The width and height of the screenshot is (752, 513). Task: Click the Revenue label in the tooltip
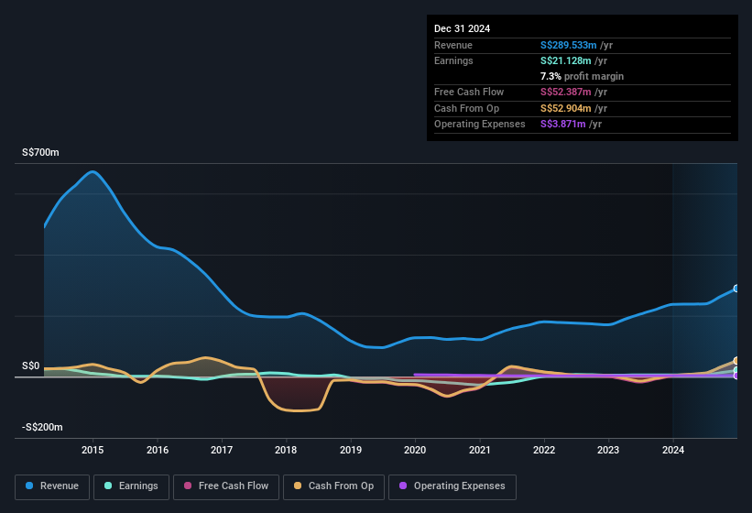click(453, 45)
